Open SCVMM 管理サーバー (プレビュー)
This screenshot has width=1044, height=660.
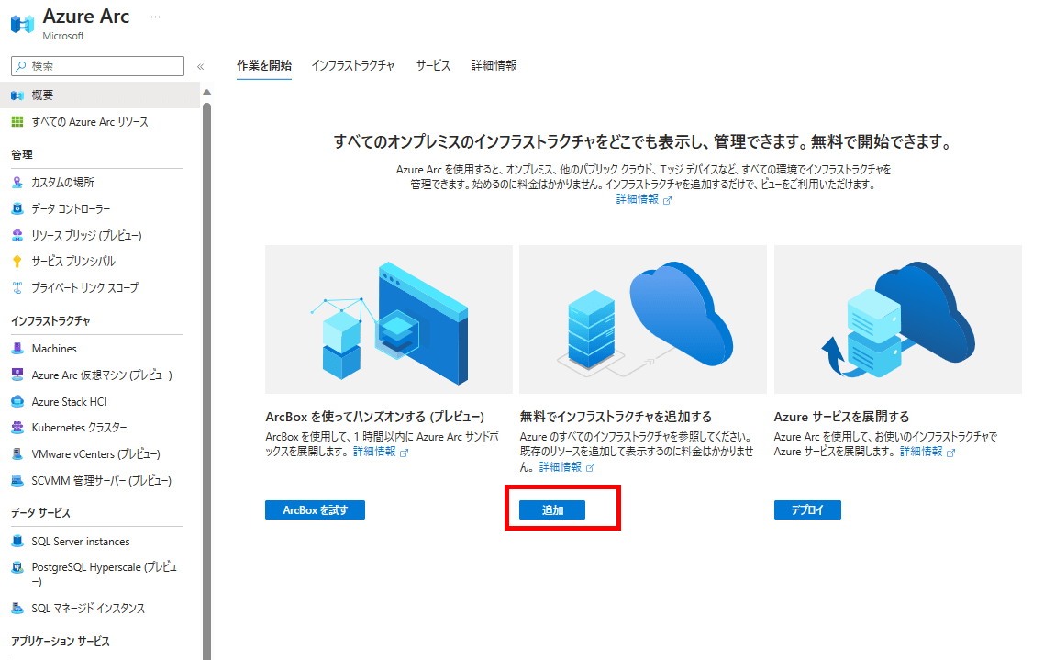(101, 480)
